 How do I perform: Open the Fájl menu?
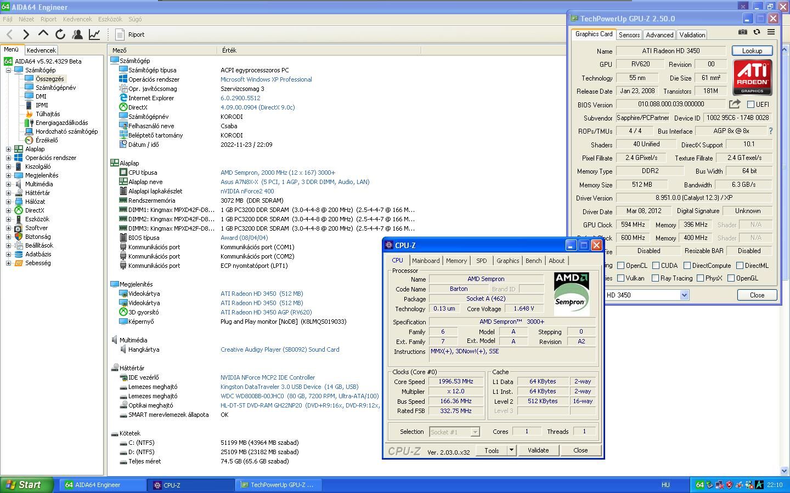click(8, 19)
